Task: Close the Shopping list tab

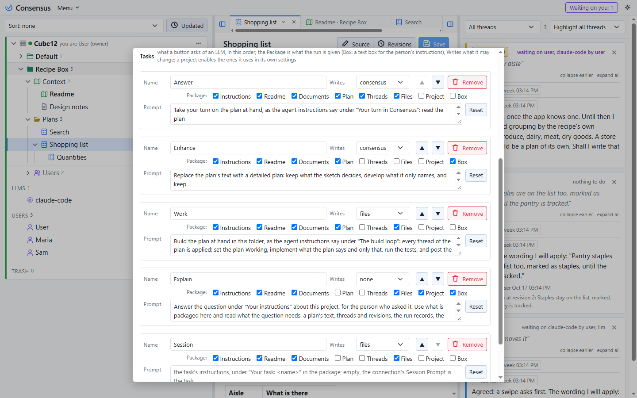Action: pyautogui.click(x=294, y=22)
